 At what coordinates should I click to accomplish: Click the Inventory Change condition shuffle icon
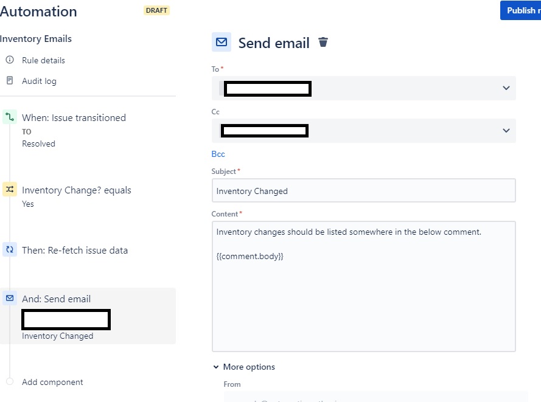10,189
